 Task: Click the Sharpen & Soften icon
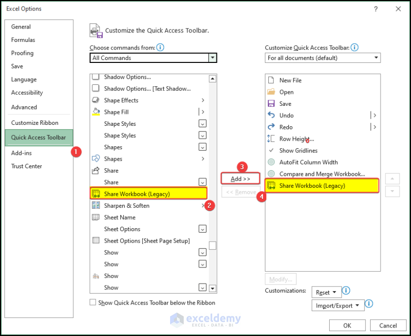coord(96,205)
